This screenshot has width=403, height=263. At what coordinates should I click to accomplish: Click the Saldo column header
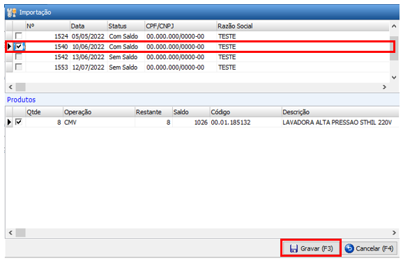coord(191,112)
